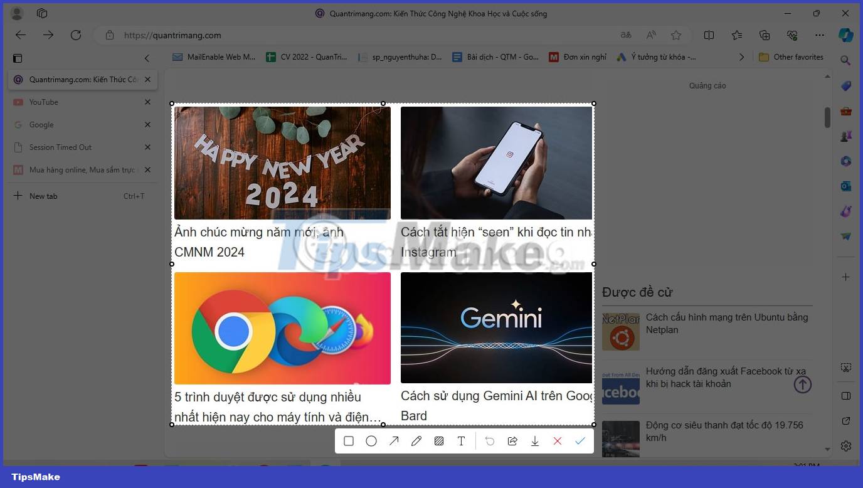Open the Google tab
Screen dimensions: 863x488
click(x=41, y=124)
